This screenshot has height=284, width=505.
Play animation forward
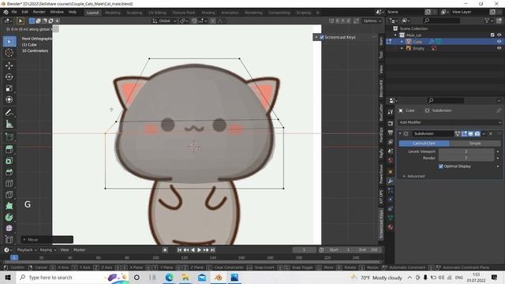click(x=200, y=250)
